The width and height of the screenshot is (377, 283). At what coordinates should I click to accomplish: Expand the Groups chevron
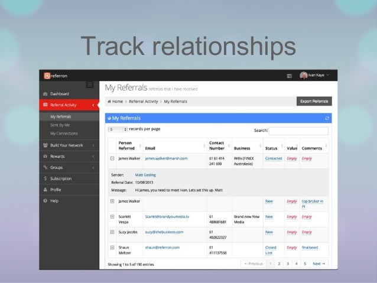tap(93, 168)
